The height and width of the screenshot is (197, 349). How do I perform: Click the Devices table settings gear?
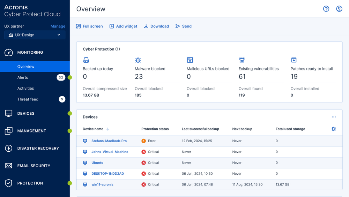(x=334, y=129)
